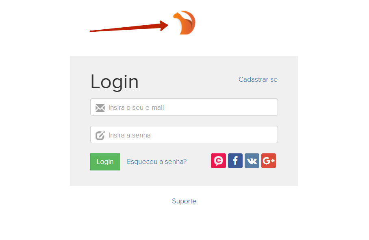Click the Insira o seu e-mail placeholder
The image size is (369, 240).
tap(136, 108)
